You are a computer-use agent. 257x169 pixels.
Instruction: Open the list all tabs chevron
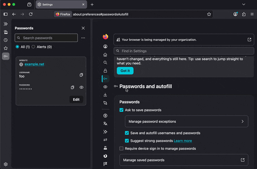click(x=244, y=4)
